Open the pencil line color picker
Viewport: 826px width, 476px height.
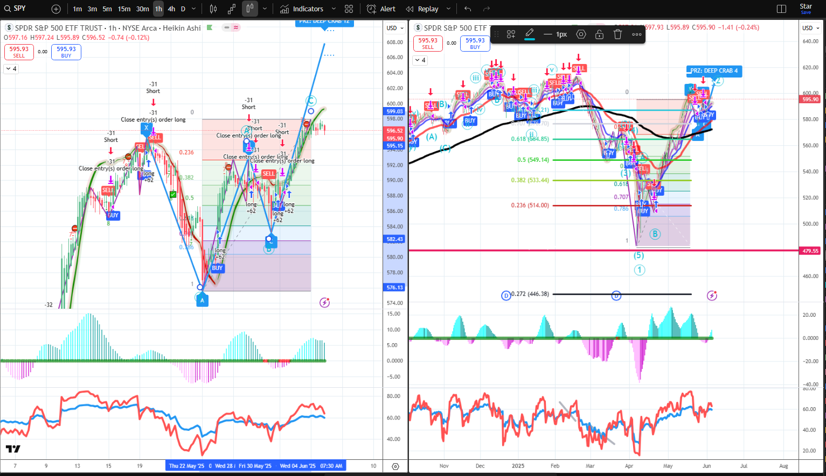(530, 34)
